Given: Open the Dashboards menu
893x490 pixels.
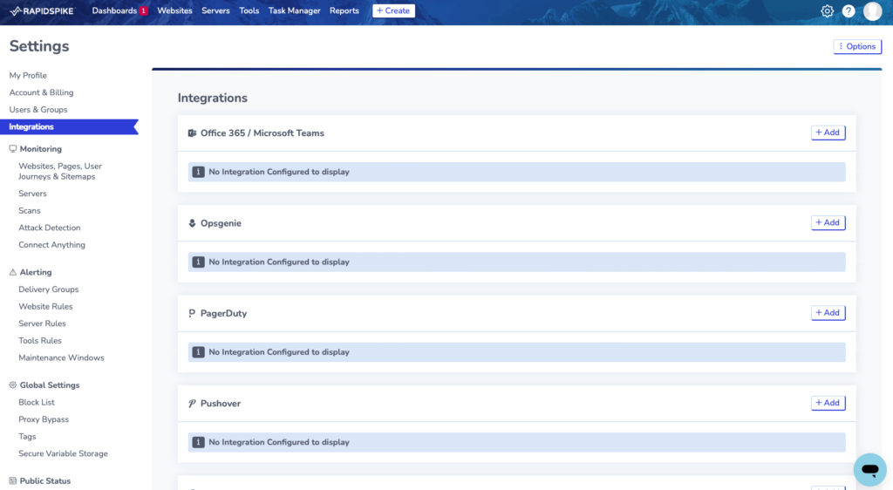Looking at the screenshot, I should pos(114,10).
